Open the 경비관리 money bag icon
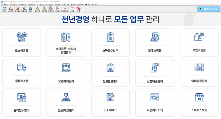The image size is (221, 119). 37,9
